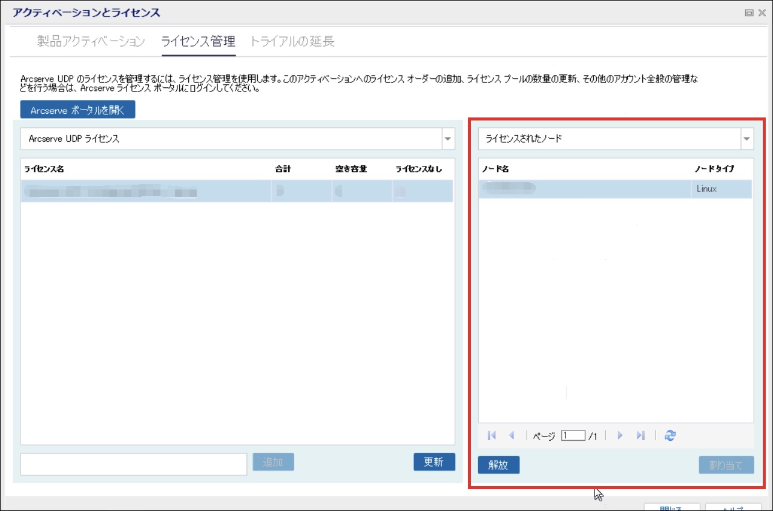Expand the Arcserve UDP ライセンス dropdown

point(447,139)
